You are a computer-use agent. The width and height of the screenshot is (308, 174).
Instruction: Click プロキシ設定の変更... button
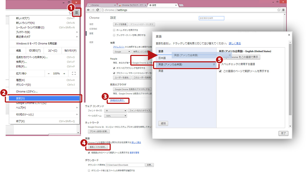pyautogui.click(x=99, y=131)
